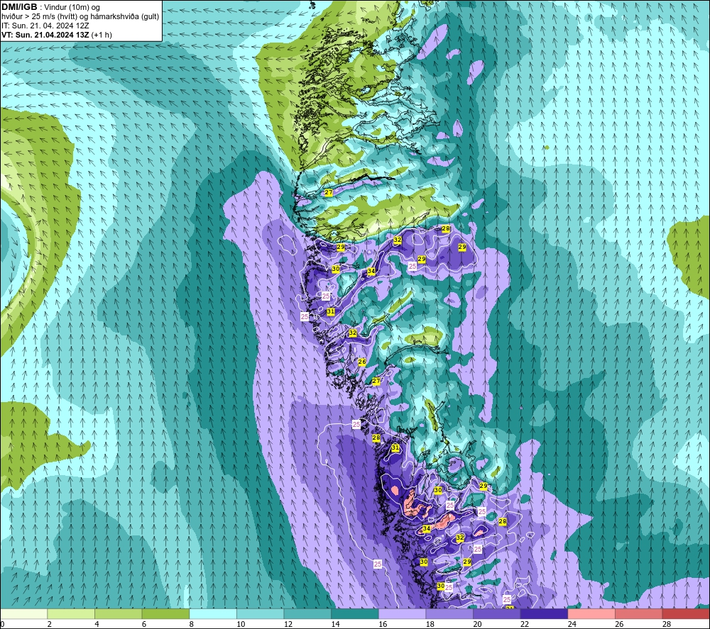Select the lavender 16–18 m/s legend swatch

(402, 614)
